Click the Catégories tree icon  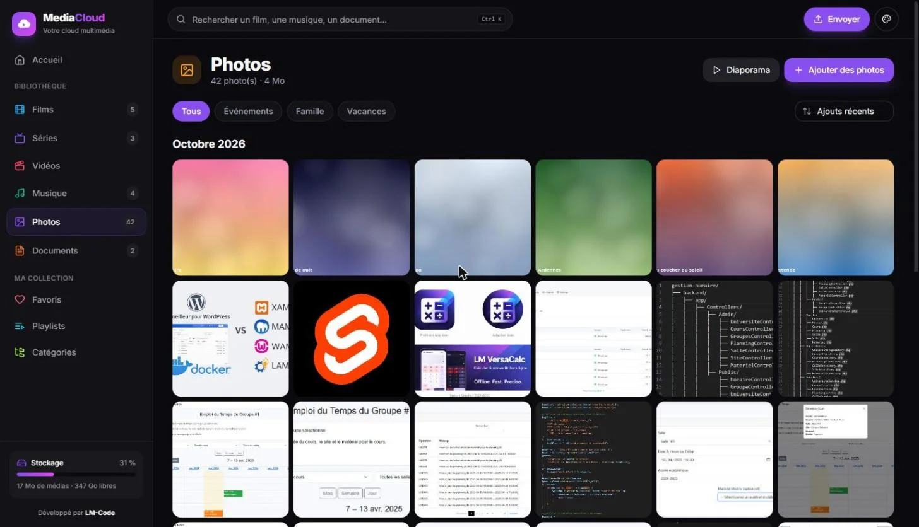20,353
